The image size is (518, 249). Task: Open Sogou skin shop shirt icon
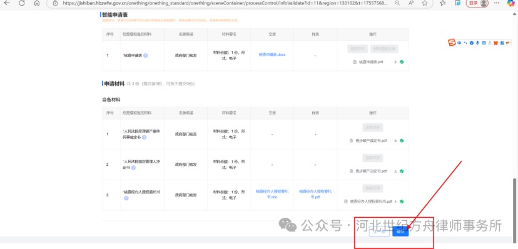pyautogui.click(x=495, y=43)
